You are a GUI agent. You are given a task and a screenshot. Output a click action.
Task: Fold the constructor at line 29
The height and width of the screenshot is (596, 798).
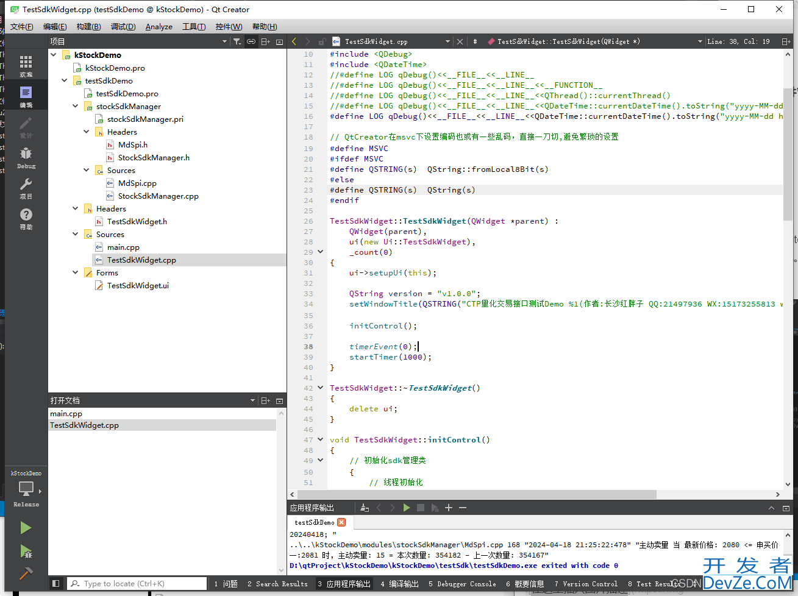tap(321, 252)
